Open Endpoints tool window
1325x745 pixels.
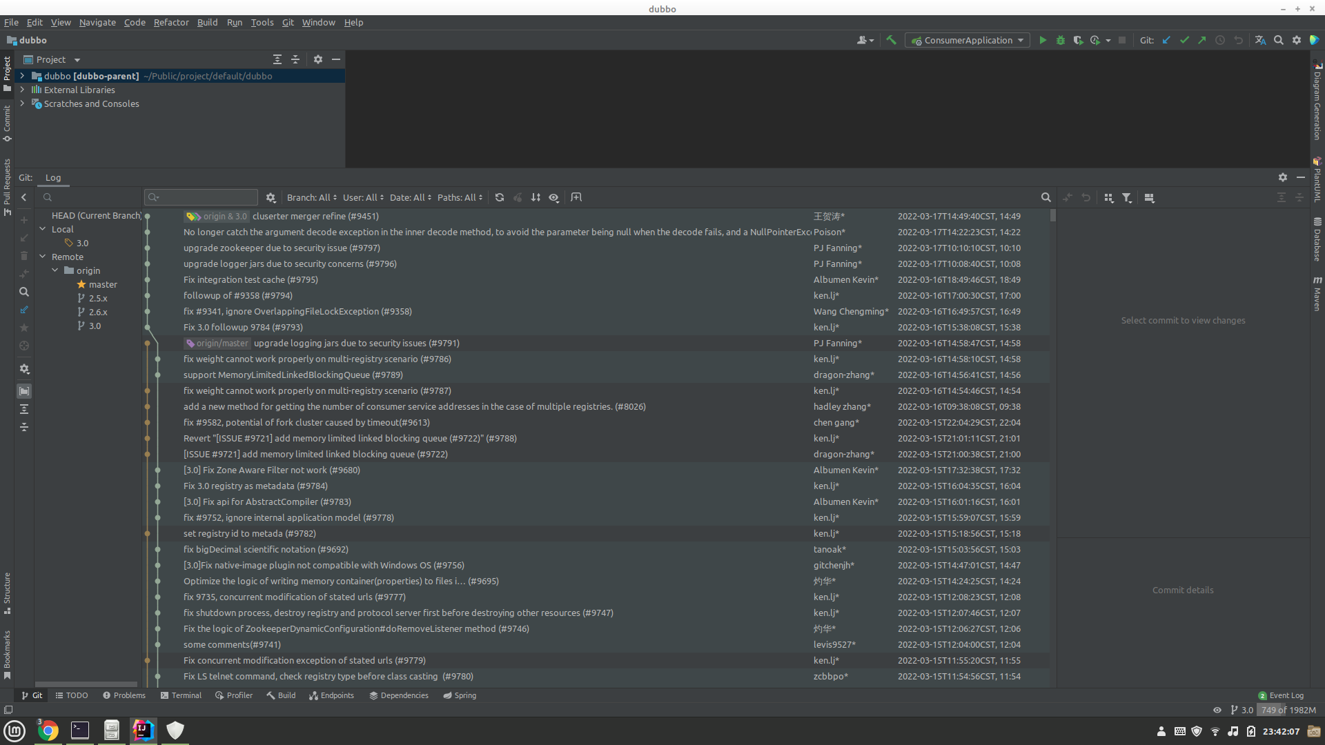[x=331, y=695]
